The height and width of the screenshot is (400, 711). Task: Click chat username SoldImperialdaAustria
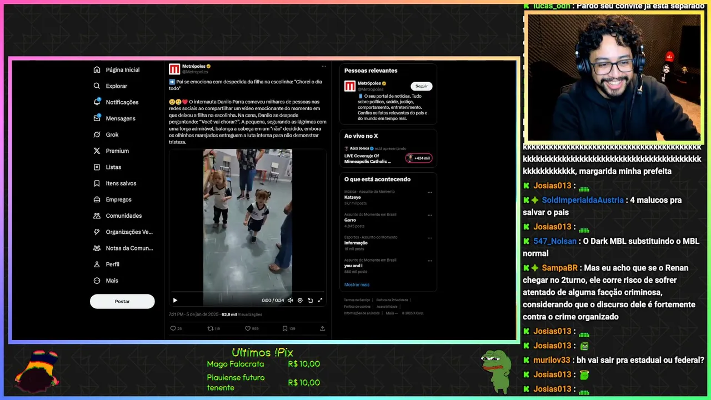[x=583, y=200]
